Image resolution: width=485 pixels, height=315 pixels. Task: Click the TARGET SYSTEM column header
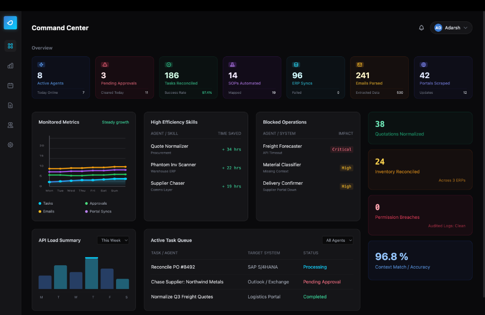click(x=263, y=253)
